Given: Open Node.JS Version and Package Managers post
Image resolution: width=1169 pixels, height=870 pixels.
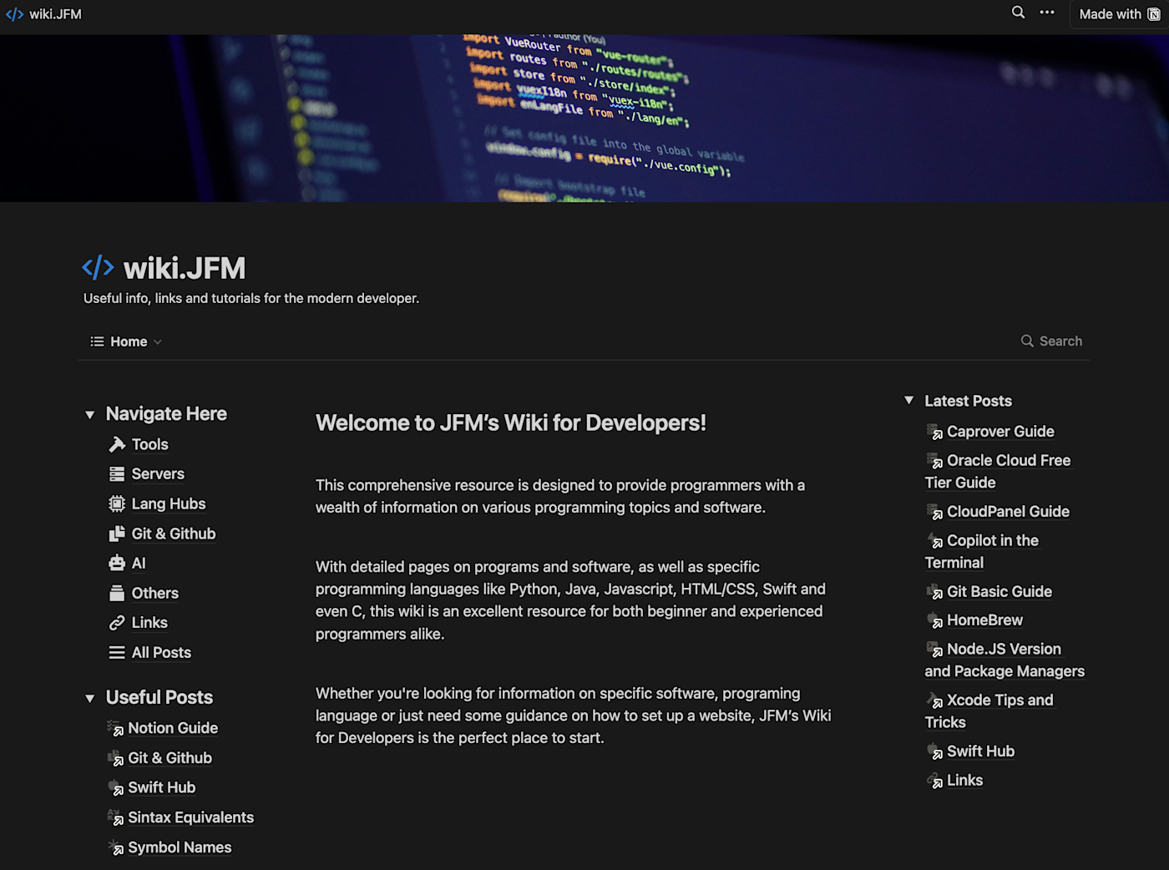Looking at the screenshot, I should (1005, 660).
